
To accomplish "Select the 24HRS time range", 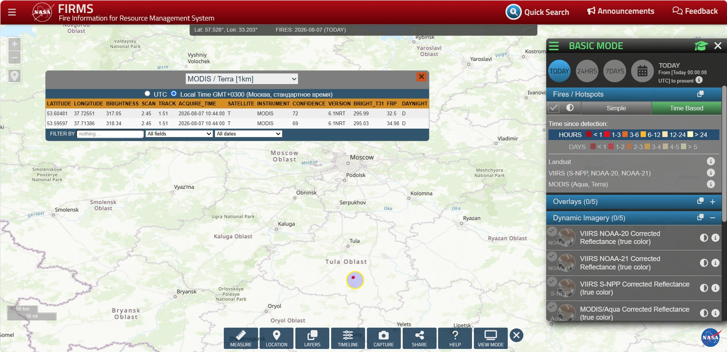I will click(x=587, y=71).
